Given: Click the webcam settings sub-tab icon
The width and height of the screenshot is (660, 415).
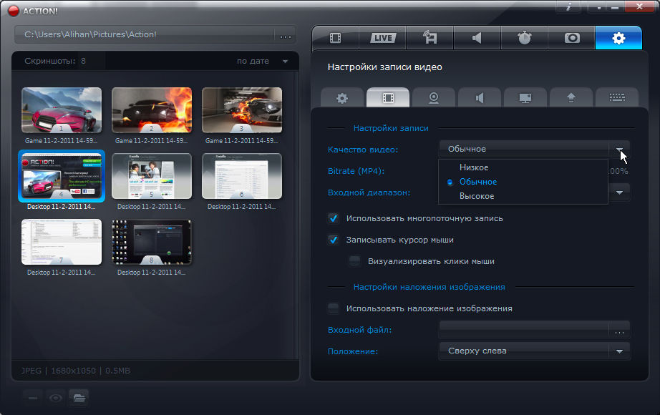Looking at the screenshot, I should click(433, 98).
